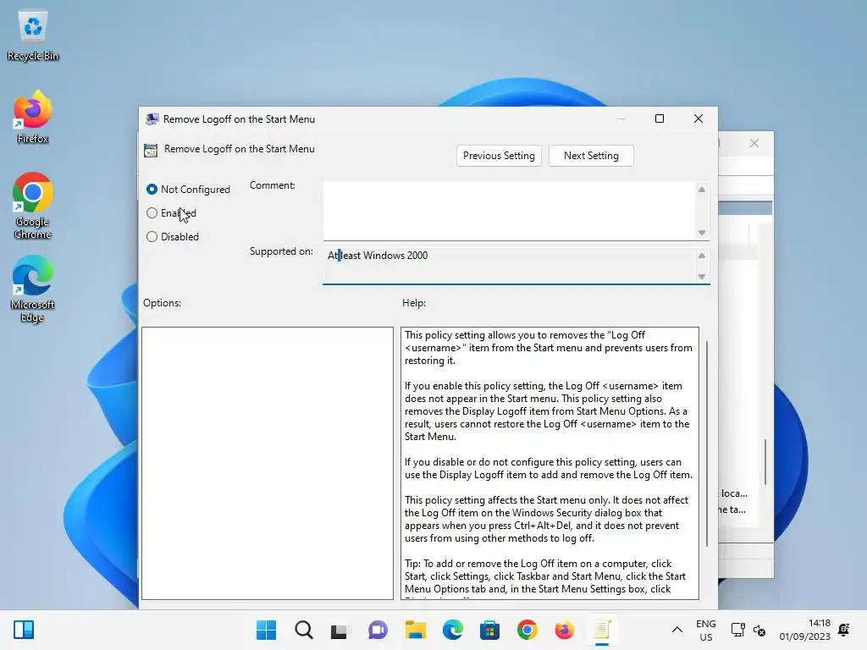
Task: Click the 'Comment:' label
Action: click(x=273, y=185)
